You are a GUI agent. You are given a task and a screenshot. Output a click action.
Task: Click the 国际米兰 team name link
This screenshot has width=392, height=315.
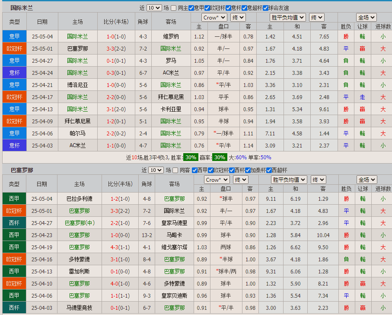coord(77,36)
